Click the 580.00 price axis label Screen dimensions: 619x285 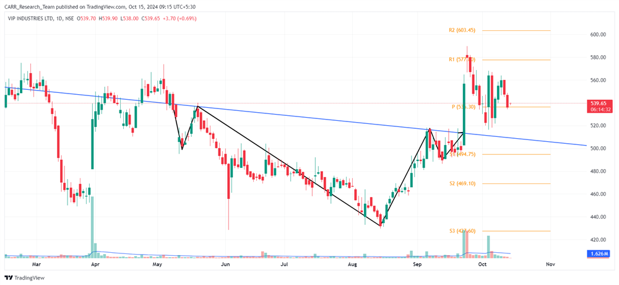599,58
